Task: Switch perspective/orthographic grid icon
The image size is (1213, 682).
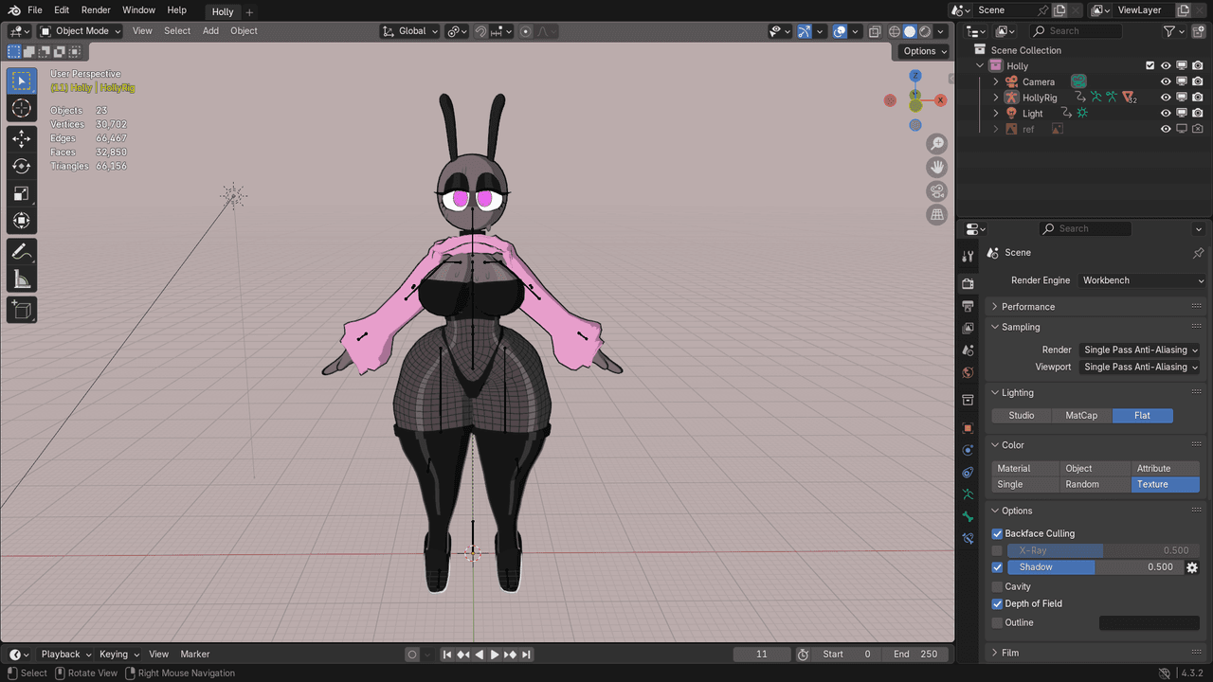Action: pyautogui.click(x=937, y=215)
